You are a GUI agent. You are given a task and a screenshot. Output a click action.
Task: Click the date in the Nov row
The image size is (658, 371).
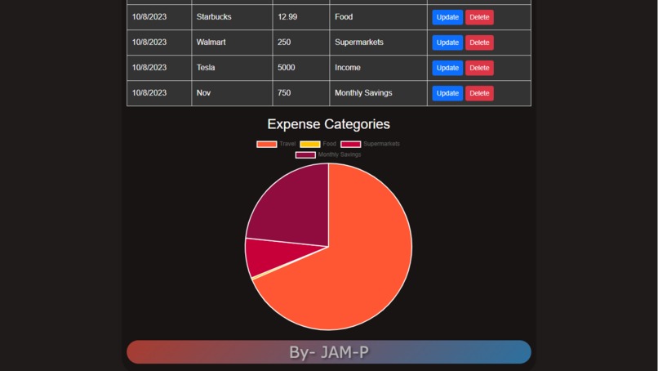(x=149, y=93)
